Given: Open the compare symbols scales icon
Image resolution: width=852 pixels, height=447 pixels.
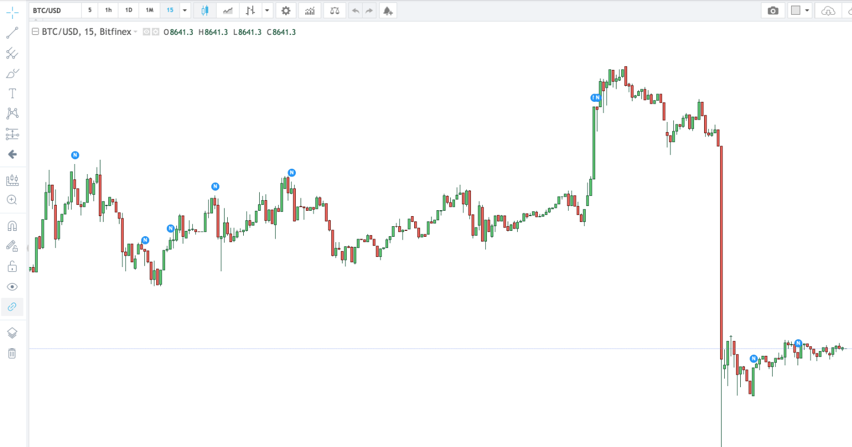Looking at the screenshot, I should tap(334, 10).
